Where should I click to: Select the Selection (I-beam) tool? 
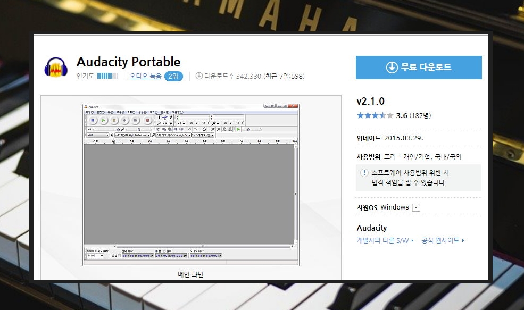(159, 118)
